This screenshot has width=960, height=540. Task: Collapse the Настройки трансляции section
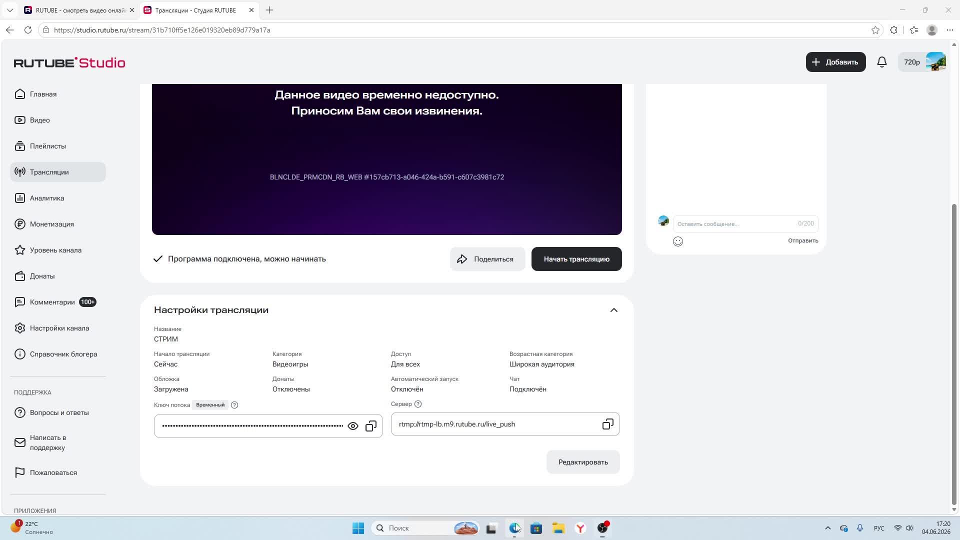click(614, 310)
